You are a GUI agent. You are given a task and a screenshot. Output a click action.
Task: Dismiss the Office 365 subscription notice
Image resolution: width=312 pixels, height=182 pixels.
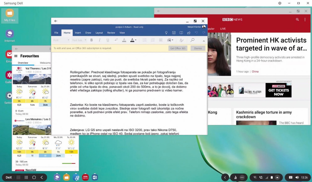click(x=198, y=48)
